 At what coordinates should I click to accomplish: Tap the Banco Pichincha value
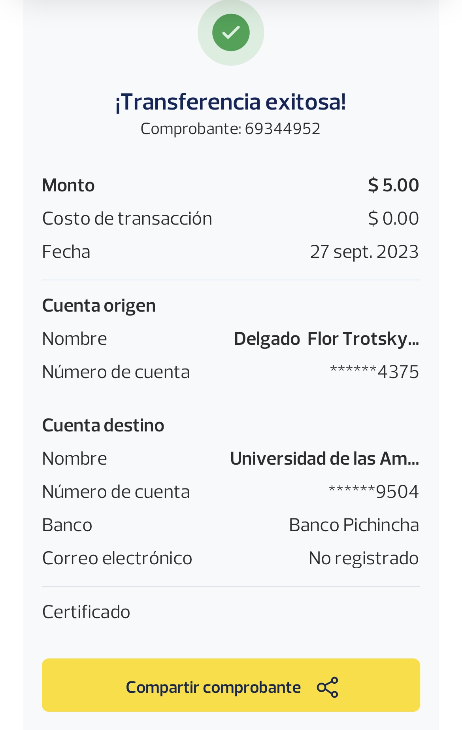354,525
